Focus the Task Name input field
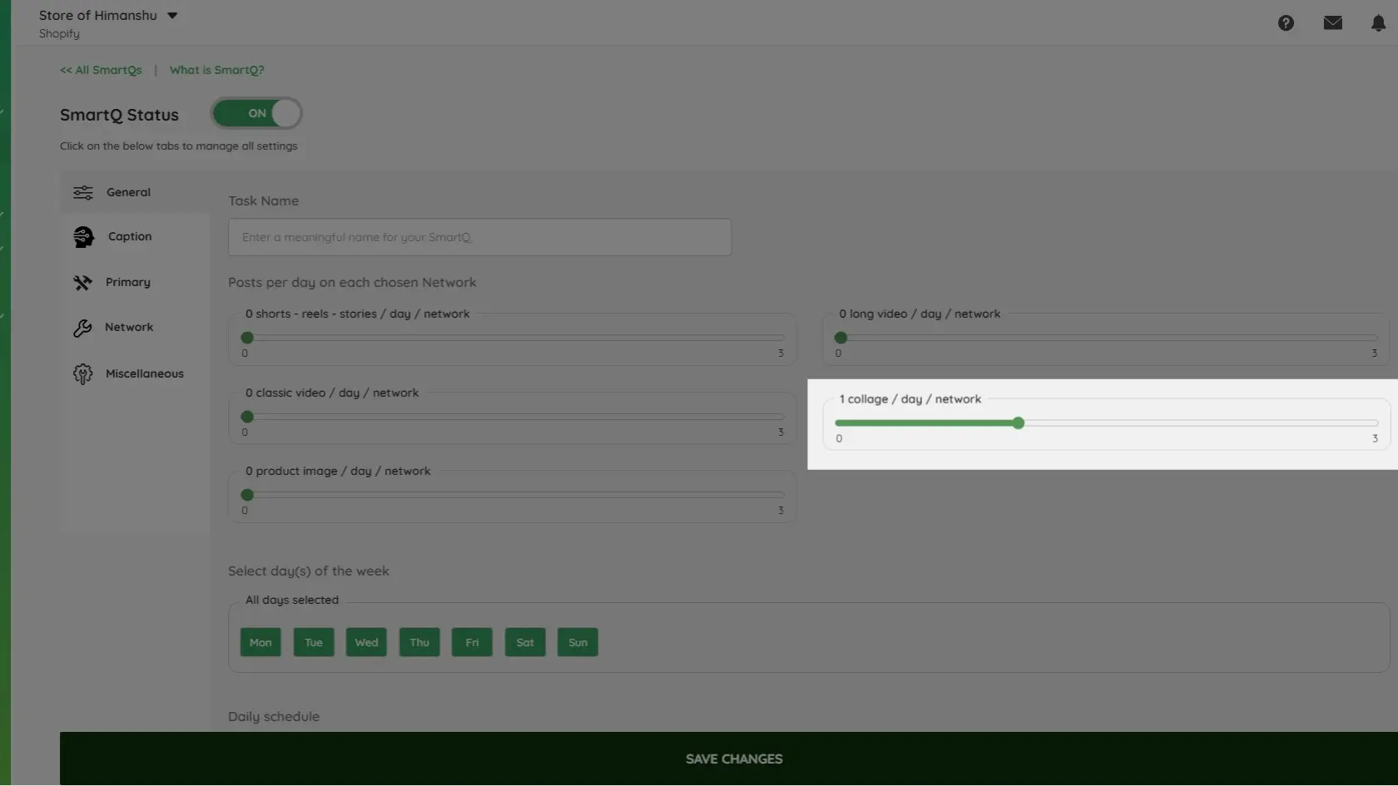1398x786 pixels. point(480,237)
